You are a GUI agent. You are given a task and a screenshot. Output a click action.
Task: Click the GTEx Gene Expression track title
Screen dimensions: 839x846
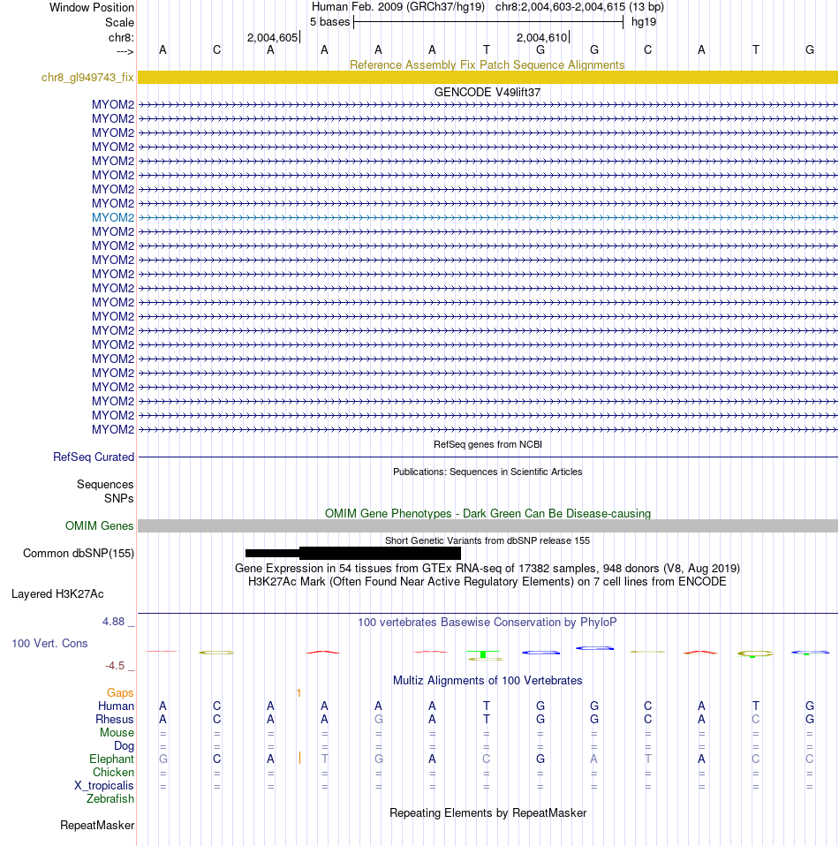tap(488, 568)
